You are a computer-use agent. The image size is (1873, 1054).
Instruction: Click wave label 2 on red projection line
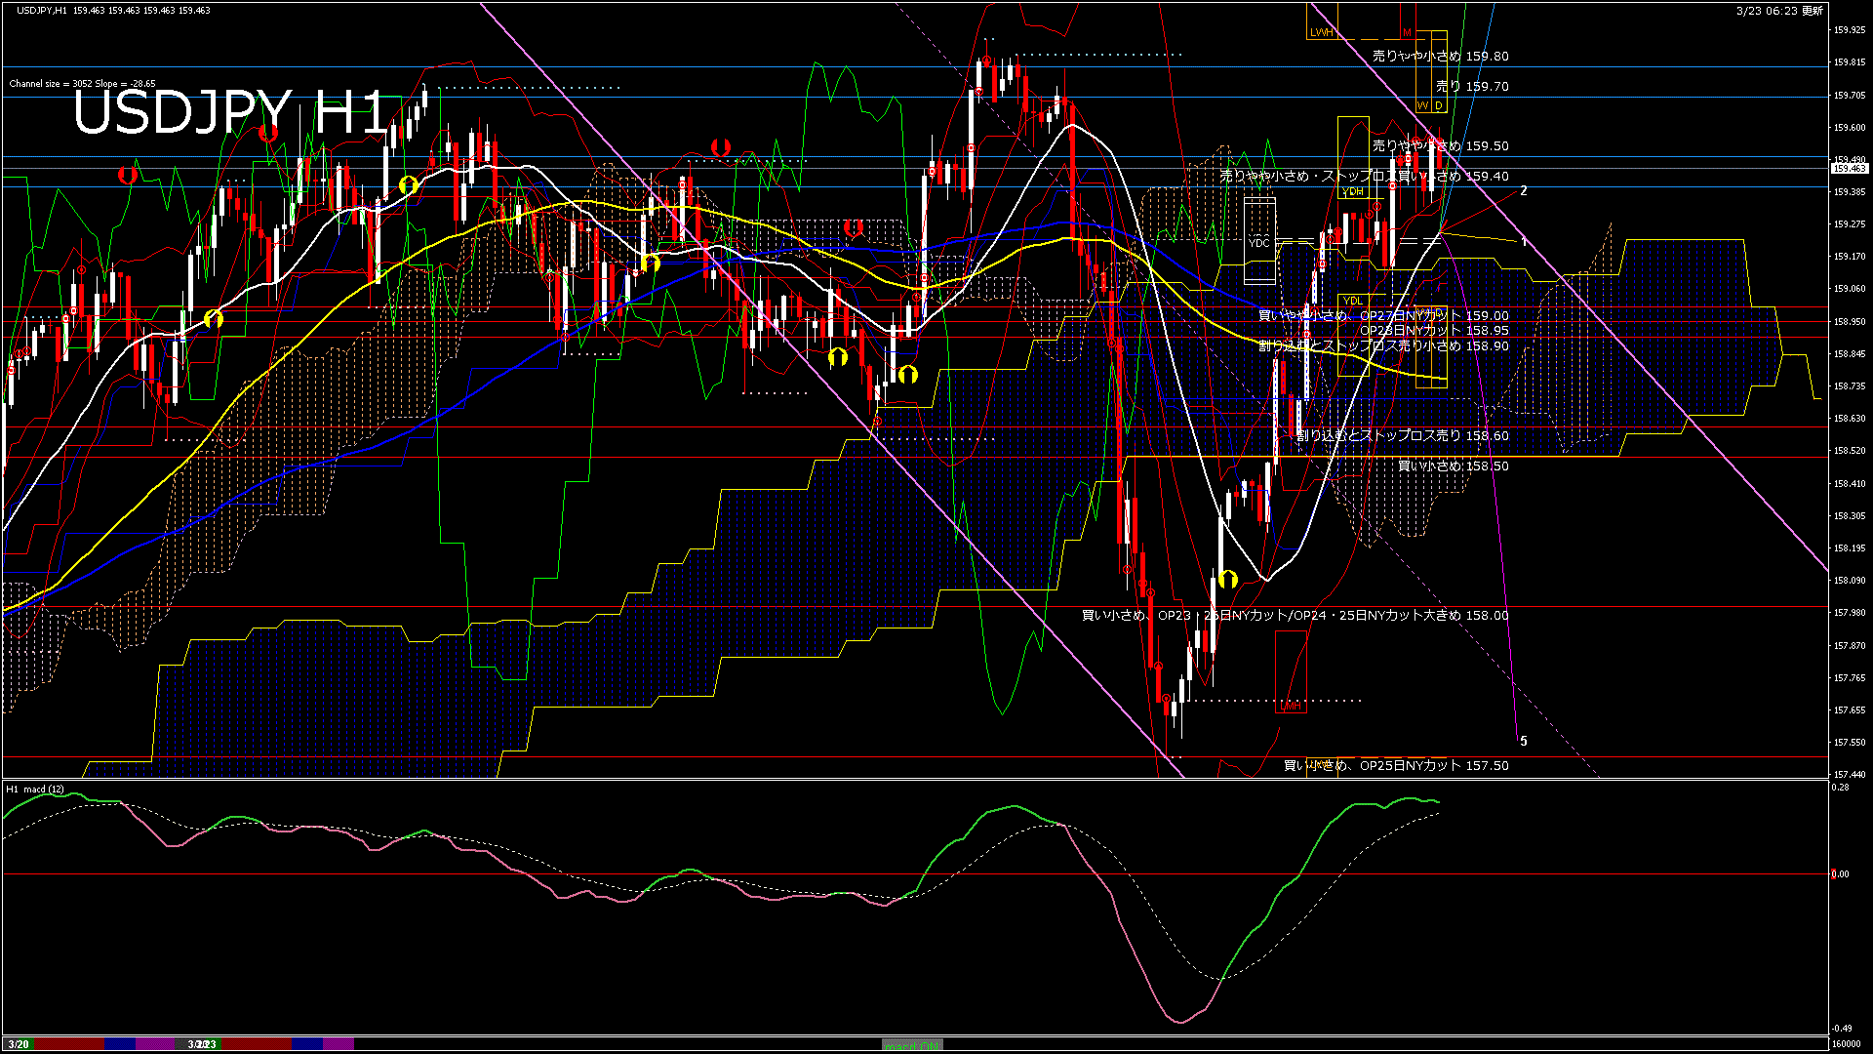pos(1524,191)
